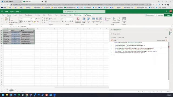Screen dimensions: 173x97
Task: Click the AutoSum button
Action: pos(108,18)
